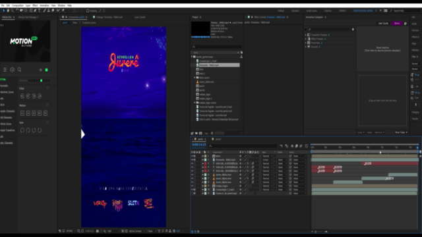Switch to parte2 timeline tab

click(x=218, y=139)
